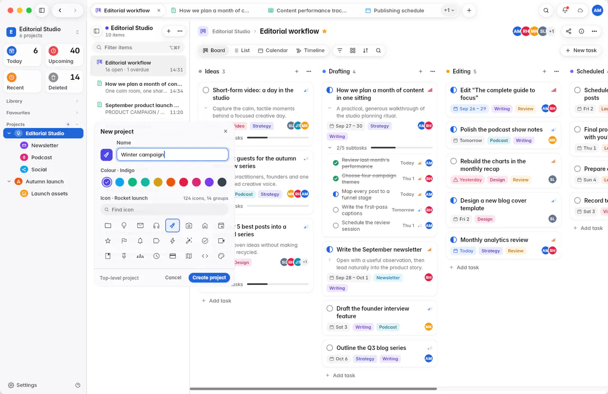Image resolution: width=608 pixels, height=394 pixels.
Task: Mark 'Draft the founder interview feature' complete
Action: coord(330,308)
